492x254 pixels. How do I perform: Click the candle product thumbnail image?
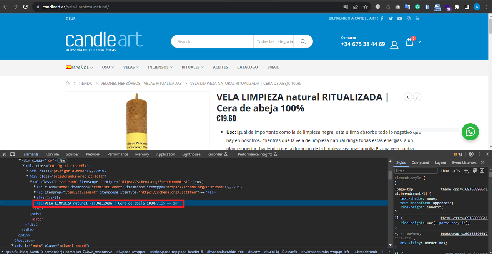pyautogui.click(x=138, y=121)
